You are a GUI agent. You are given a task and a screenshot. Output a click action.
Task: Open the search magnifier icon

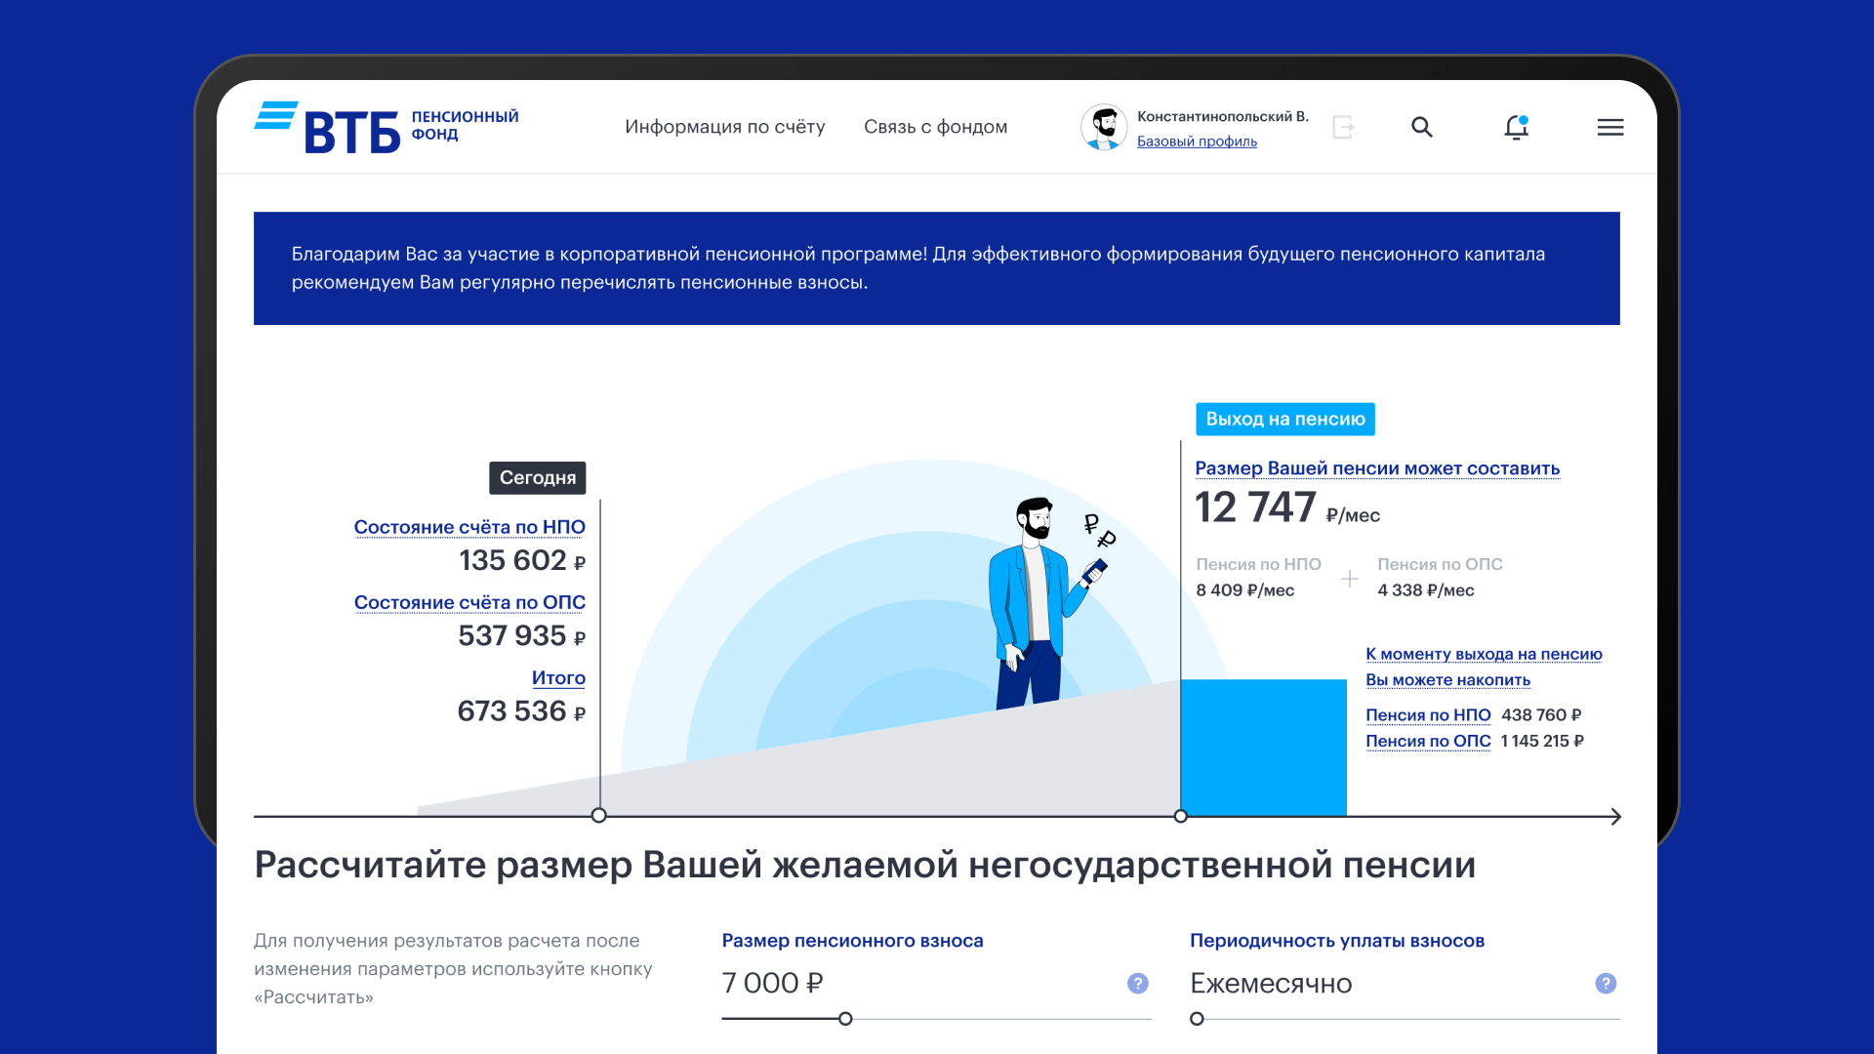(x=1422, y=127)
